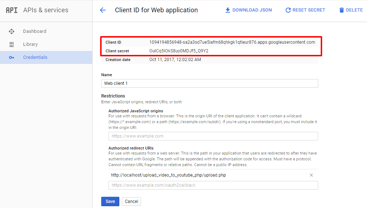Click the localhost upload.php redirect URI
The image size is (367, 208).
[168, 175]
